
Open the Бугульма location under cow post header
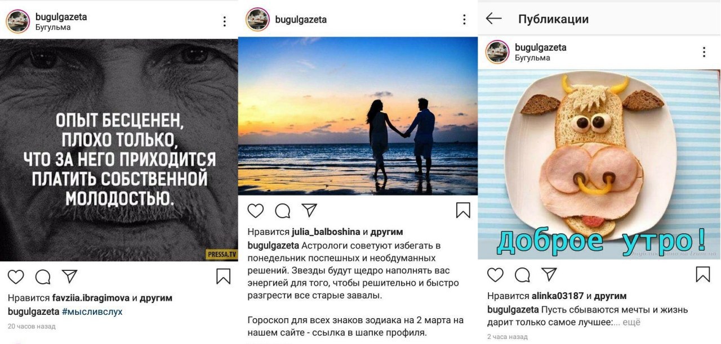[x=532, y=58]
